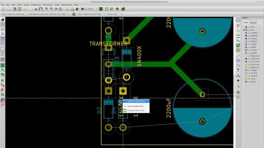Screen dimensions: 264x148
Task: Click the Cmts.User layer color swatch
Action: point(246,59)
